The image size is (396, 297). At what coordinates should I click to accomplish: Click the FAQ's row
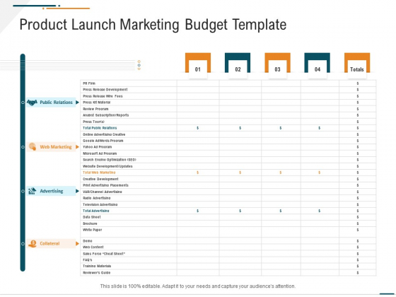point(228,260)
